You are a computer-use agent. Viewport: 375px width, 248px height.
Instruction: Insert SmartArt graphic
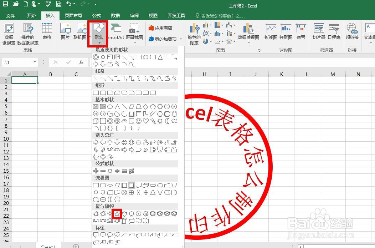[116, 31]
